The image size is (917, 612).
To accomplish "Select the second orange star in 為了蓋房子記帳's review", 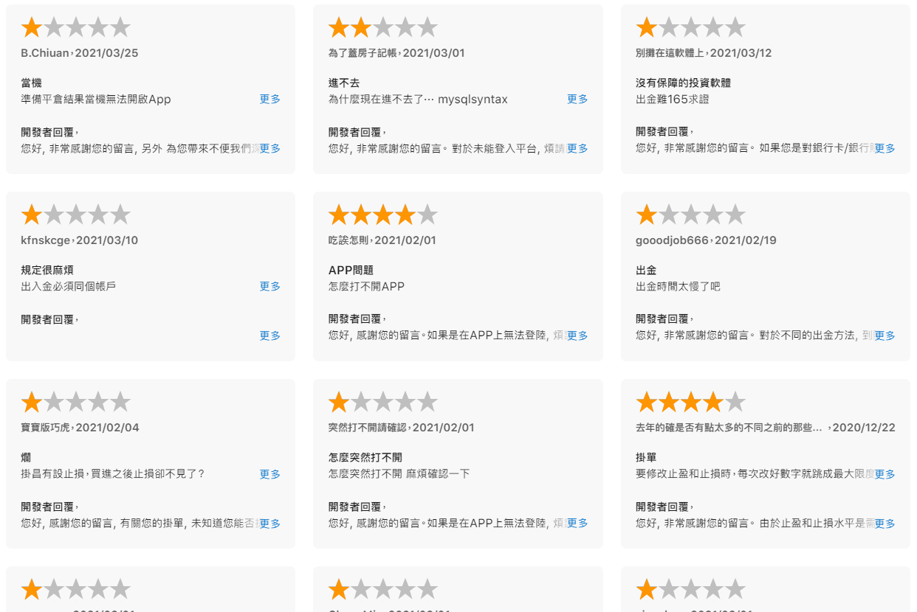I will 360,27.
